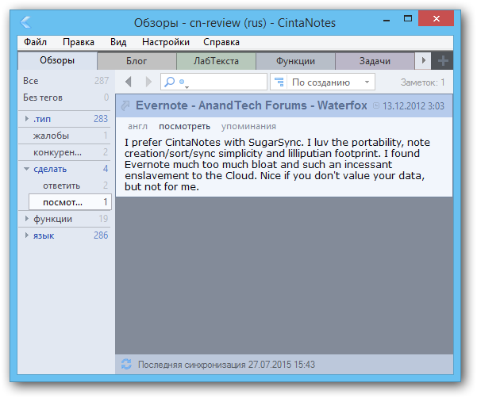Screen dimensions: 477x398
Task: Open search options blue dot dropdown
Action: click(184, 82)
